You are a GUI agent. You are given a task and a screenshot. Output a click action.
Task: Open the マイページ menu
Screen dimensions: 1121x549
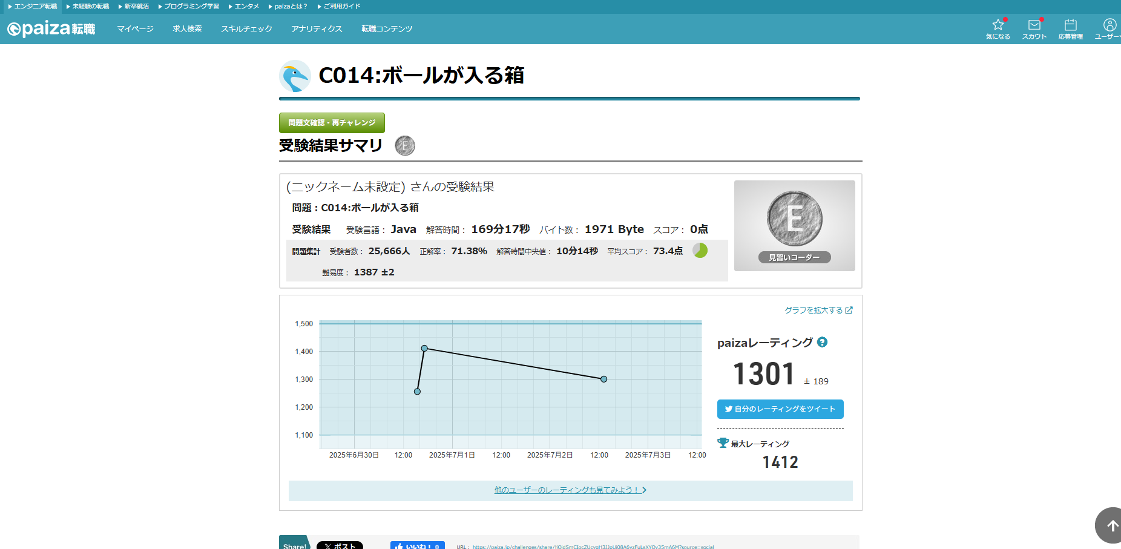[x=135, y=29]
